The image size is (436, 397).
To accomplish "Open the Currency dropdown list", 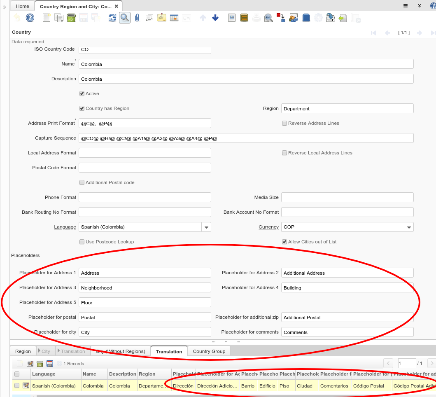I will (x=409, y=227).
